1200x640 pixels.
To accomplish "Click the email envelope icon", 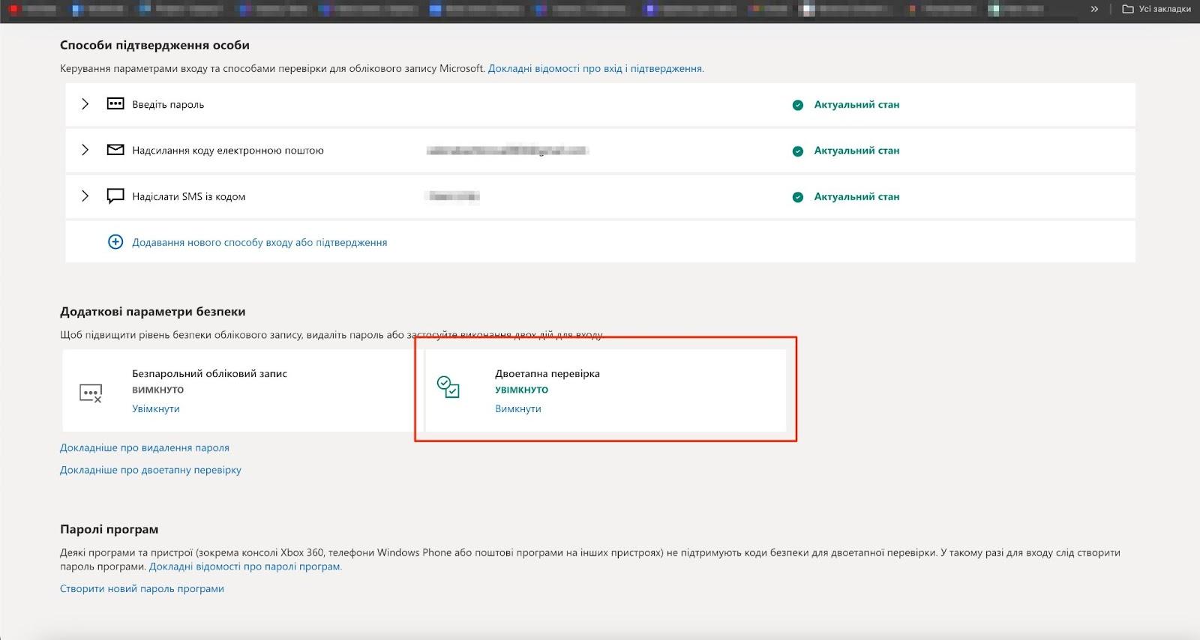I will coord(115,150).
